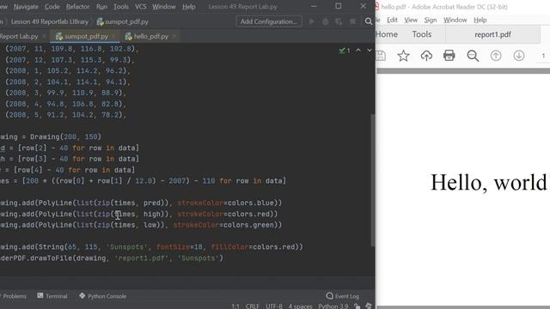
Task: Click the lock read-only status icon
Action: coord(357,306)
